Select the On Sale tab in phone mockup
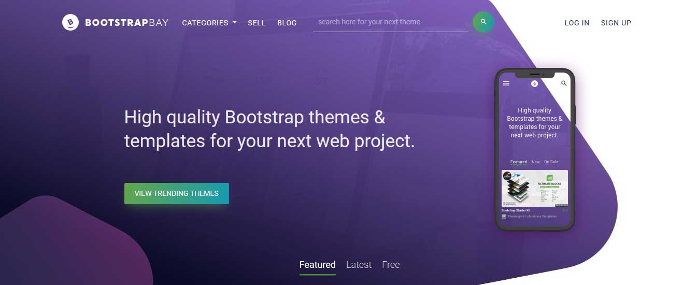The height and width of the screenshot is (285, 698). point(551,162)
